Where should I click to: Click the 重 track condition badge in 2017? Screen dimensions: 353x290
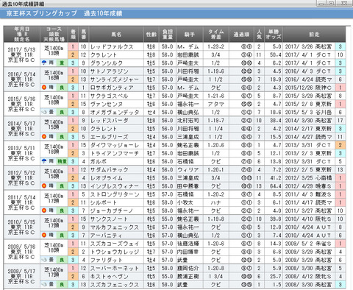(62, 63)
